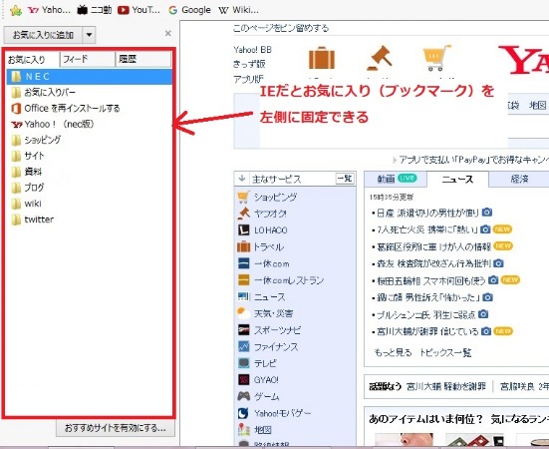Open dropdown arrow beside お気に入りに追加
The image size is (549, 449).
(89, 35)
